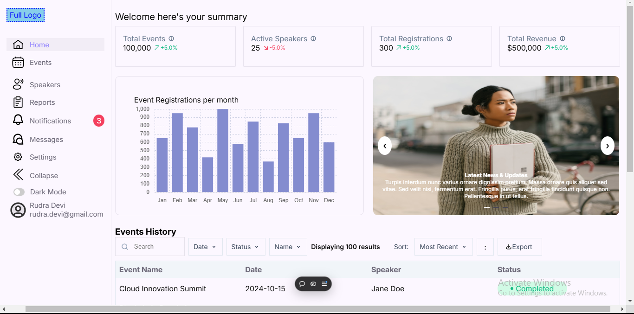
Task: Click the red notification badge showing 3
Action: (x=99, y=121)
